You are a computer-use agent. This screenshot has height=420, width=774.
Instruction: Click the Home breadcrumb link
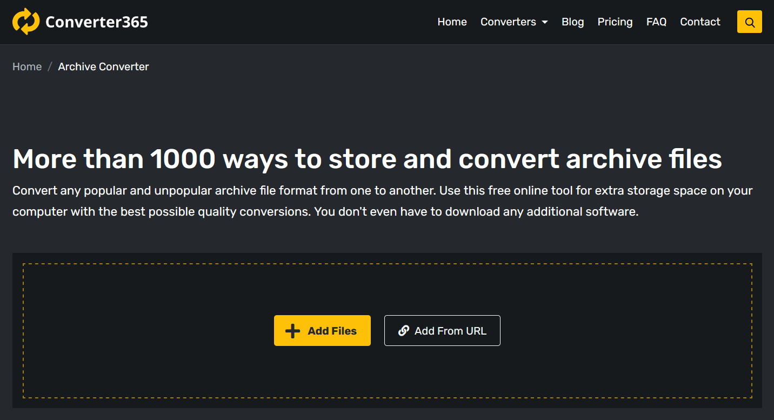coord(27,66)
